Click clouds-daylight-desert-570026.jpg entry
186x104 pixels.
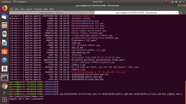(92, 36)
